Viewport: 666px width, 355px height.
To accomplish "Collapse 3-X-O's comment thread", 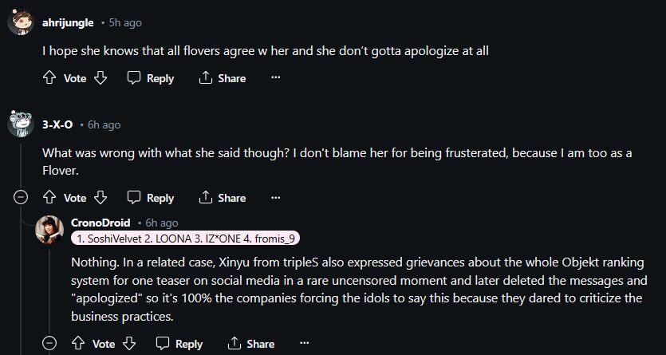I will point(20,198).
